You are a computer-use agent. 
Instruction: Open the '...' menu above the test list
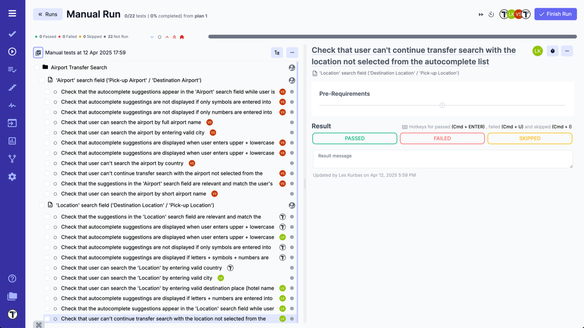tap(292, 52)
